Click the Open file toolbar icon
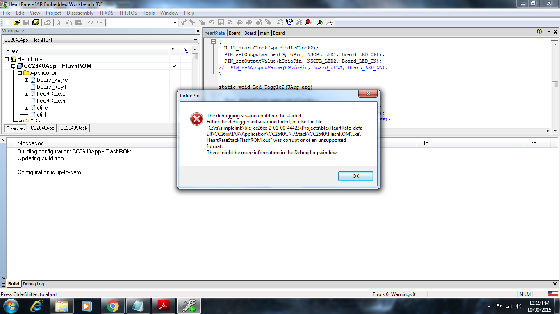This screenshot has height=314, width=560. (16, 22)
